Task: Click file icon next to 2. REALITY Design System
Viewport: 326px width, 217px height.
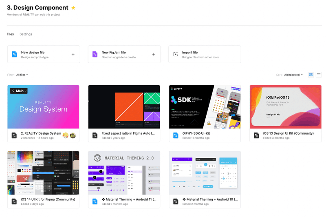Action: [x=14, y=135]
